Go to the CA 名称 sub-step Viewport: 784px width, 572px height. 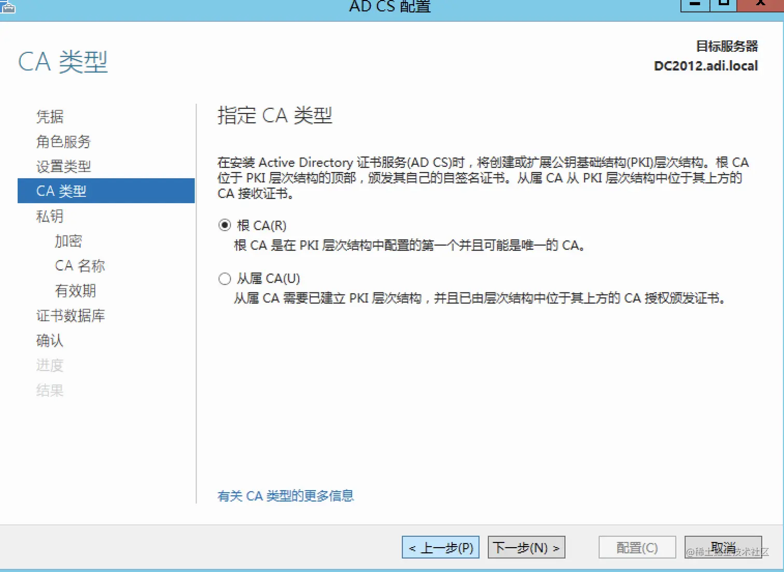pyautogui.click(x=80, y=266)
